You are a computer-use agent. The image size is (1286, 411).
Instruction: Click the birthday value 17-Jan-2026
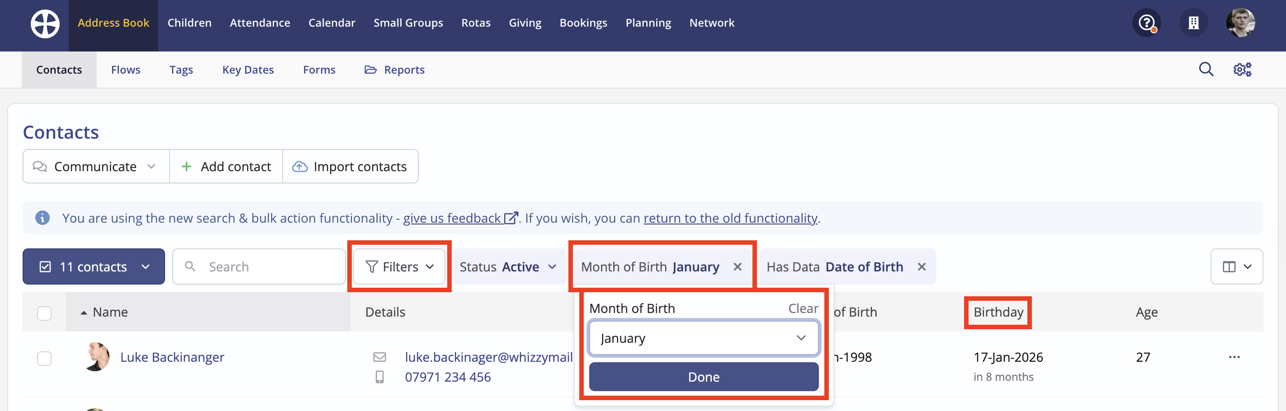[x=1008, y=357]
